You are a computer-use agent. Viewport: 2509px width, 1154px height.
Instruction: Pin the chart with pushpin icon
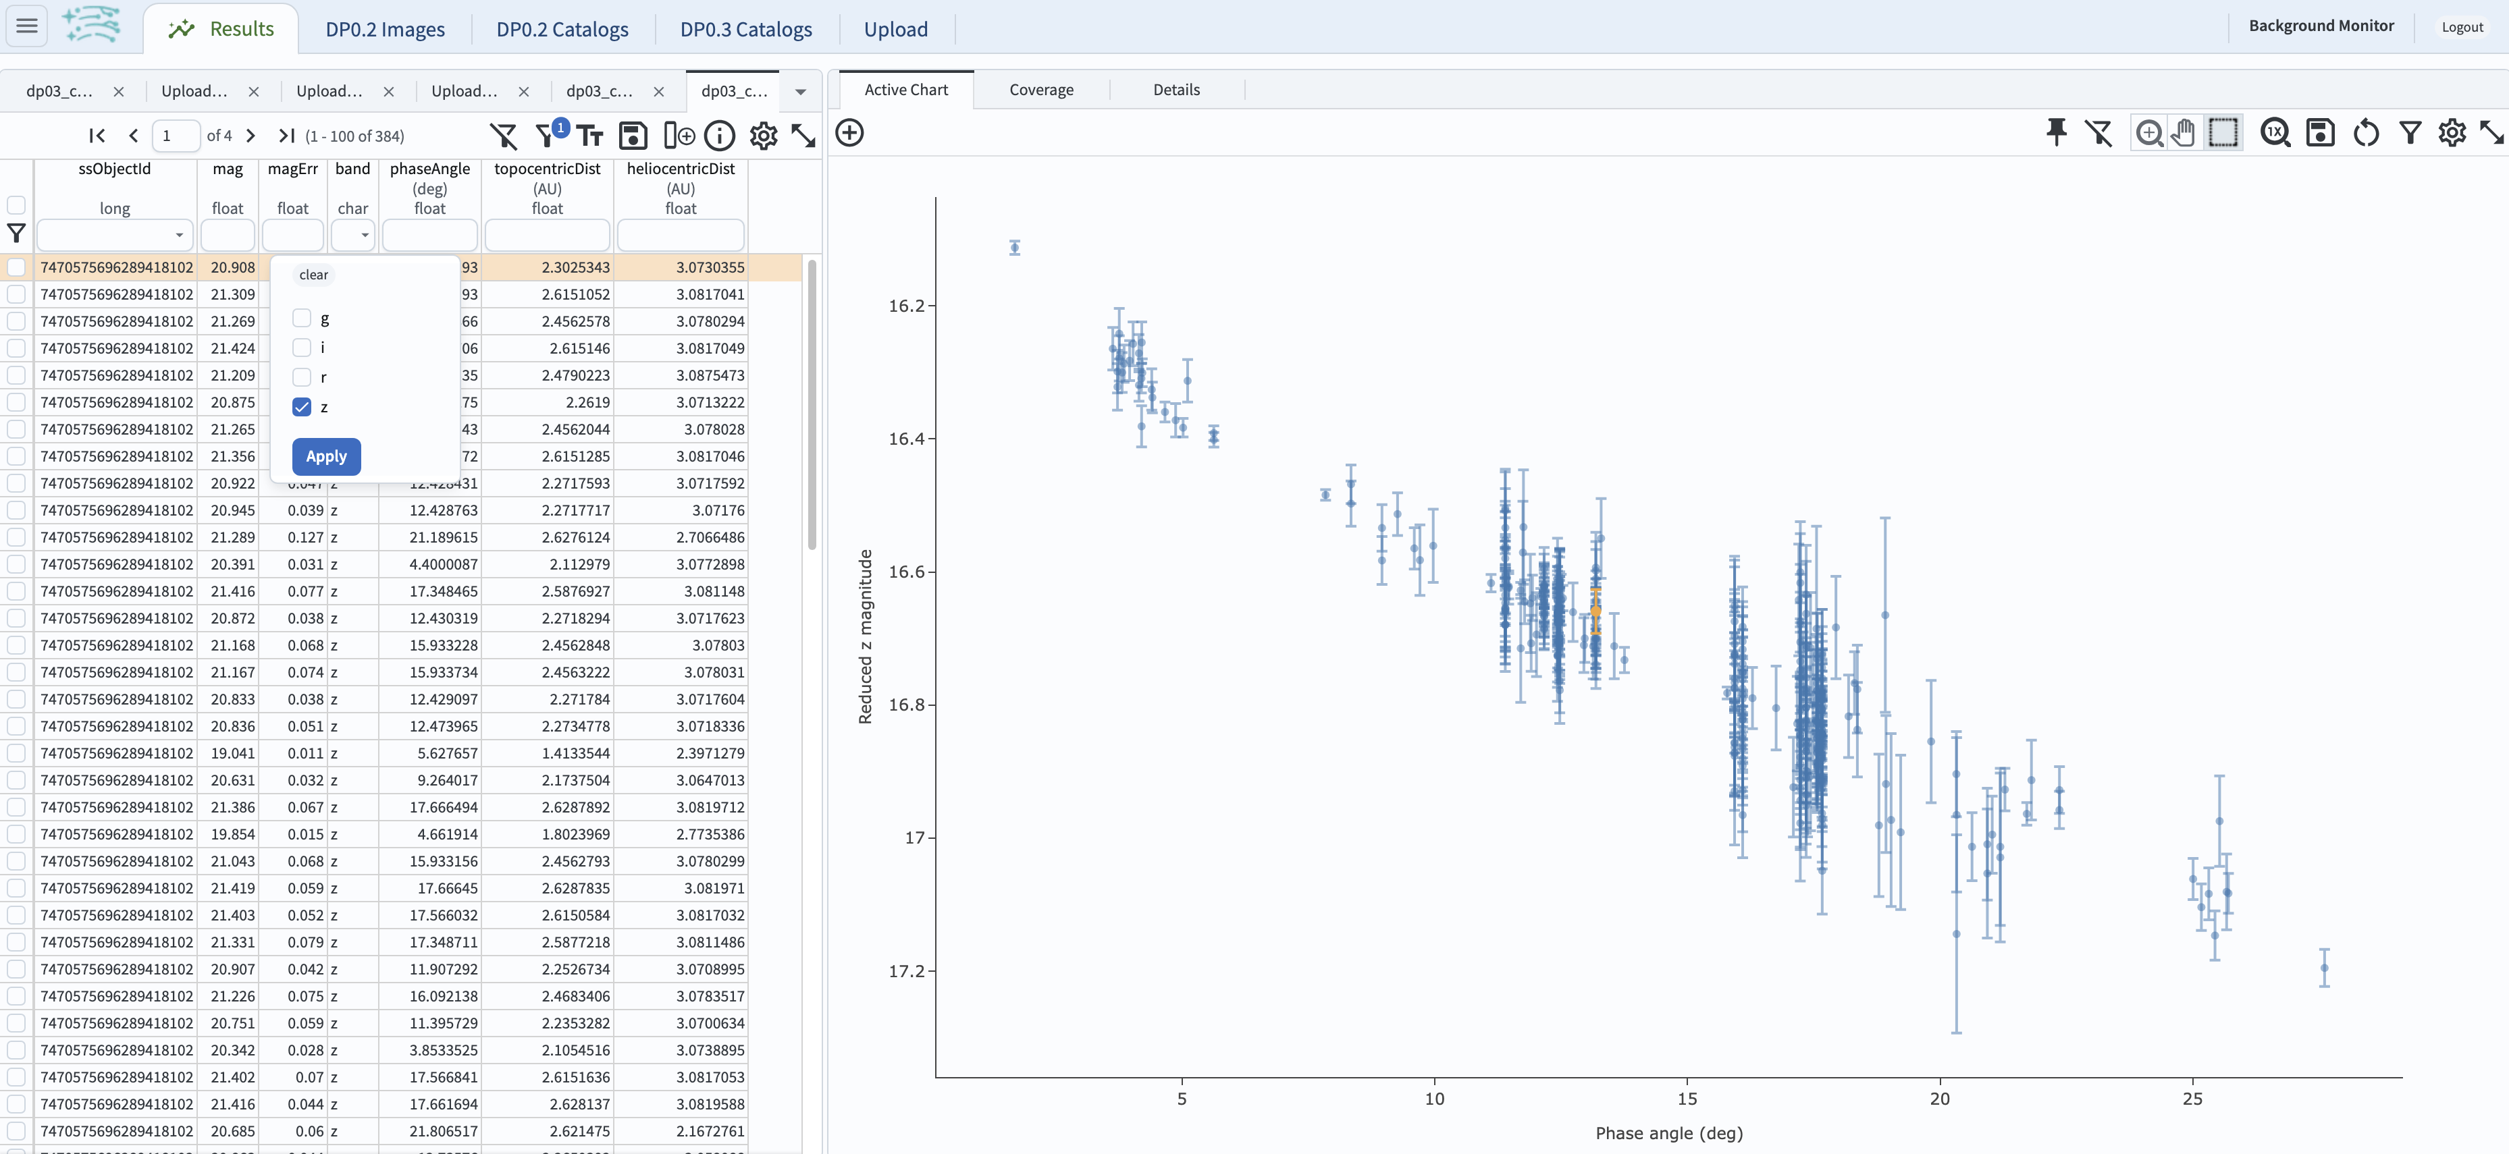[2056, 132]
